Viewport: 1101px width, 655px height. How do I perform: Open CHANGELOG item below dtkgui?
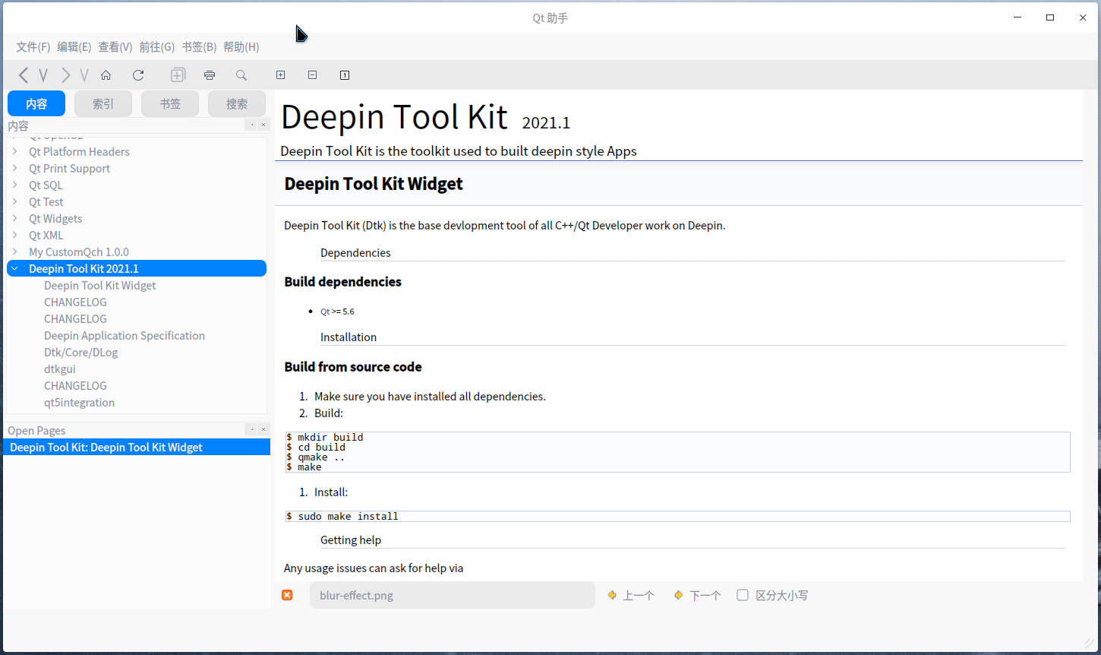(75, 386)
